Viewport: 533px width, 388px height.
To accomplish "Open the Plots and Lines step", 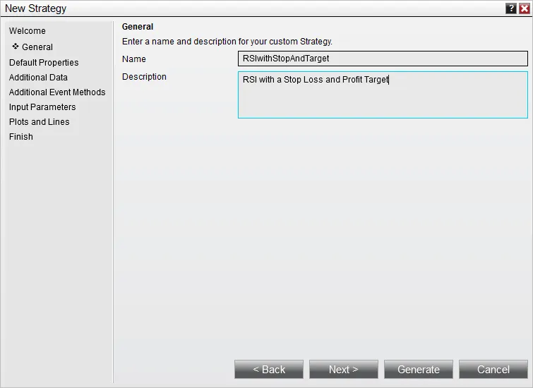I will pos(39,121).
